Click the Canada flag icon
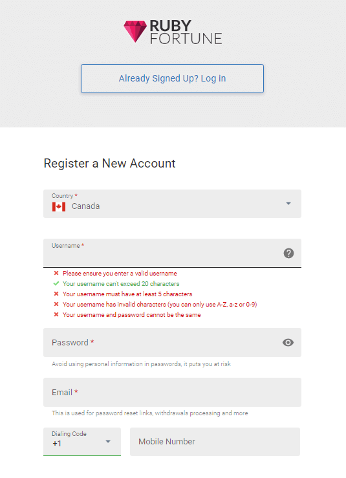The width and height of the screenshot is (346, 478). pos(59,206)
